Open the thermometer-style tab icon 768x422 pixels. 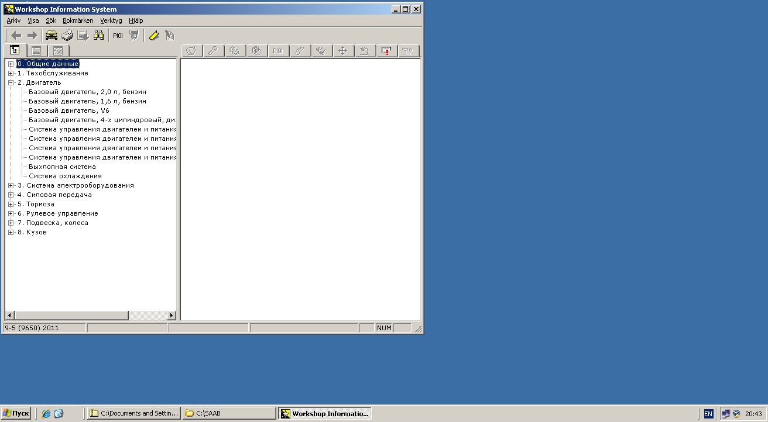click(299, 51)
